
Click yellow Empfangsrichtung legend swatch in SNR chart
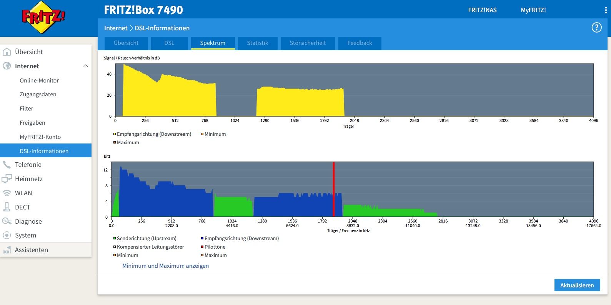tap(115, 134)
